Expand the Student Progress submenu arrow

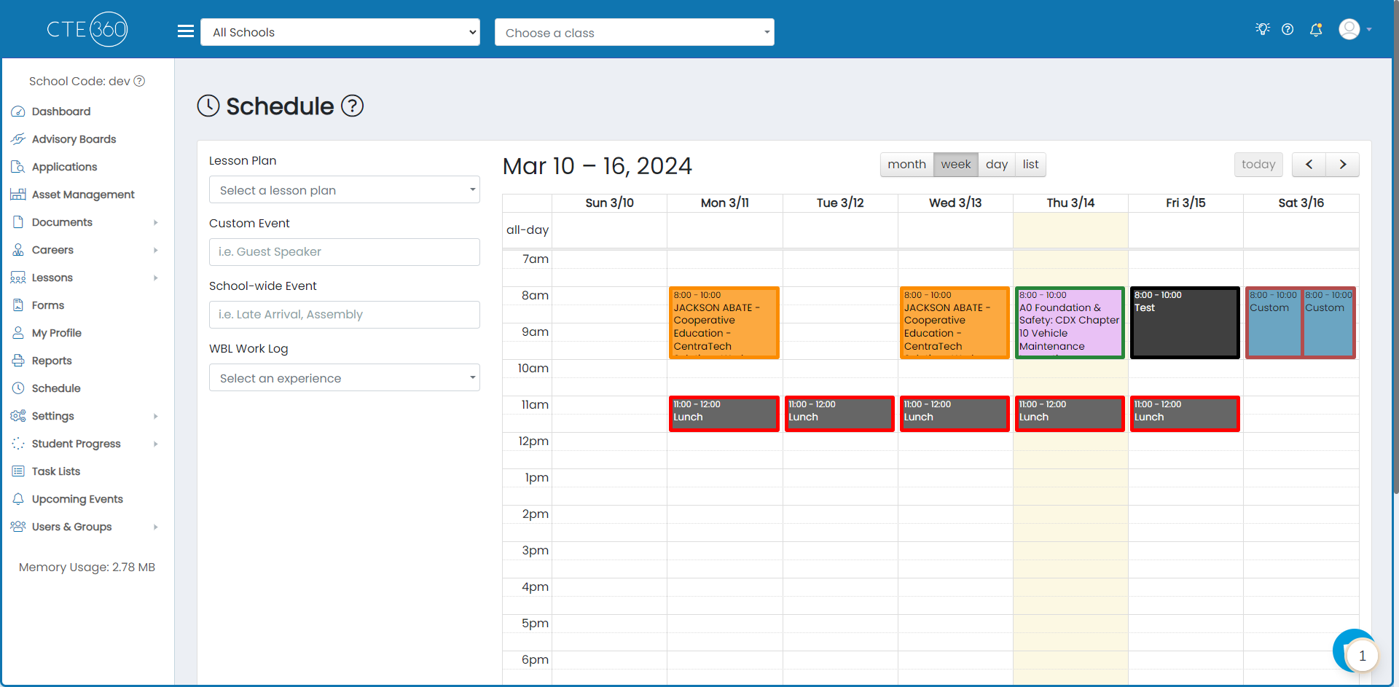(x=156, y=444)
